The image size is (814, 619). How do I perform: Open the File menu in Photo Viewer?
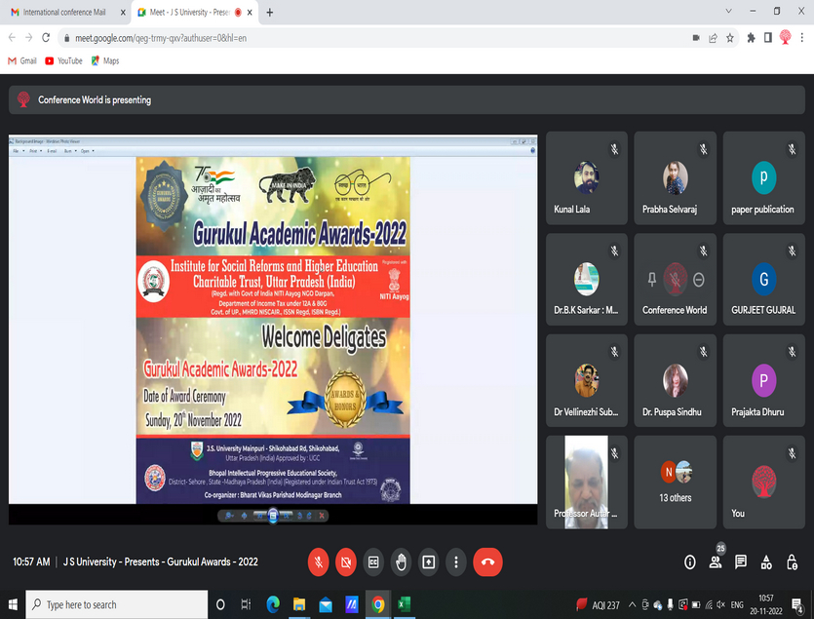[18, 151]
